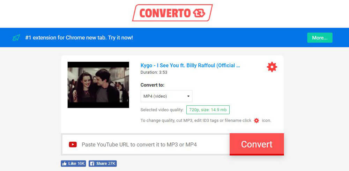Open the Kygo - I See You video title link
Screen dimensions: 349x171
(x=190, y=66)
